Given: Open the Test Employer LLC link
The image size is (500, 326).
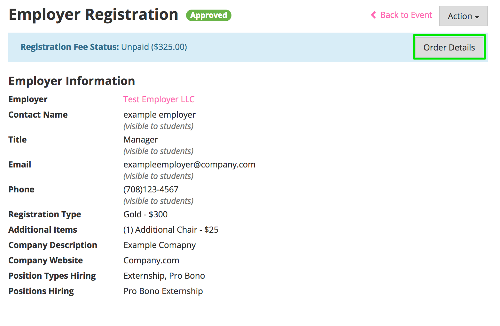Looking at the screenshot, I should pyautogui.click(x=159, y=99).
